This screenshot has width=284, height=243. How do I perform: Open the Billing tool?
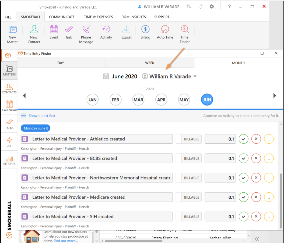[145, 32]
